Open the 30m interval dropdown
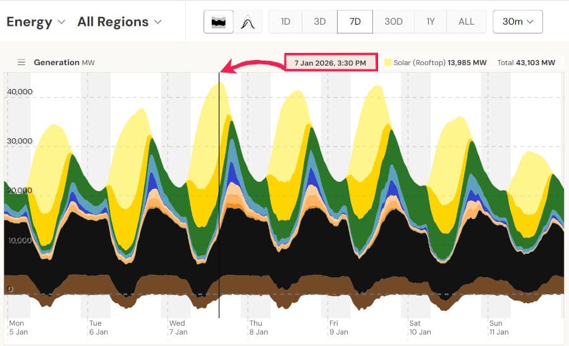 [517, 22]
